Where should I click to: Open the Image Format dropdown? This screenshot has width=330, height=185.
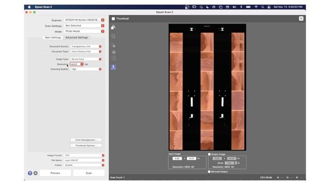pyautogui.click(x=84, y=155)
